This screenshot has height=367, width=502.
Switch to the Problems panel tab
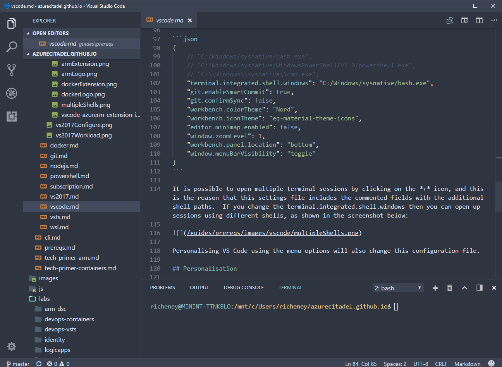163,288
